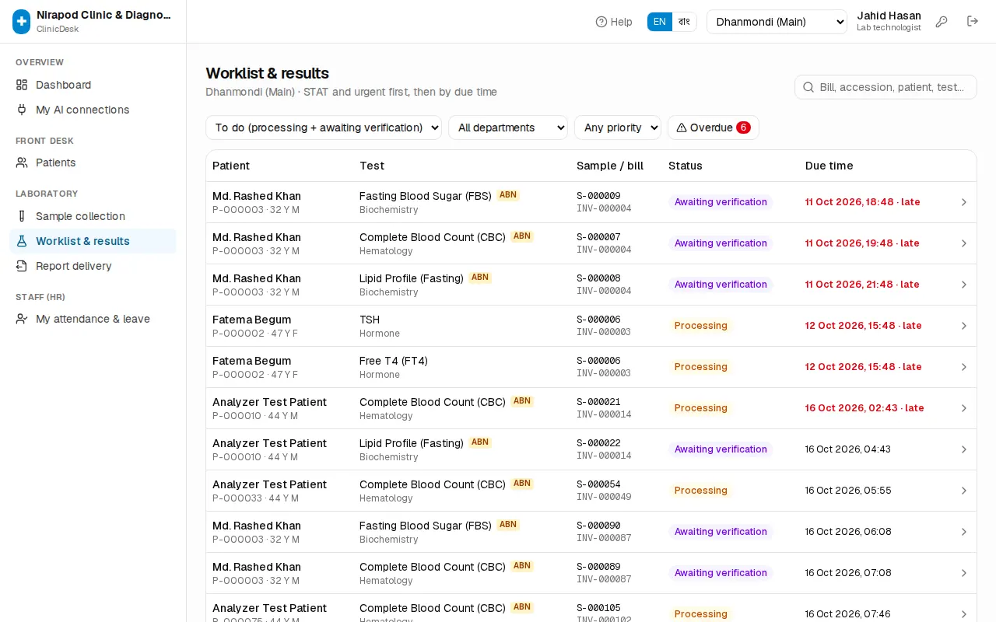This screenshot has height=622, width=996.
Task: Switch the interface language to EN
Action: (x=660, y=22)
